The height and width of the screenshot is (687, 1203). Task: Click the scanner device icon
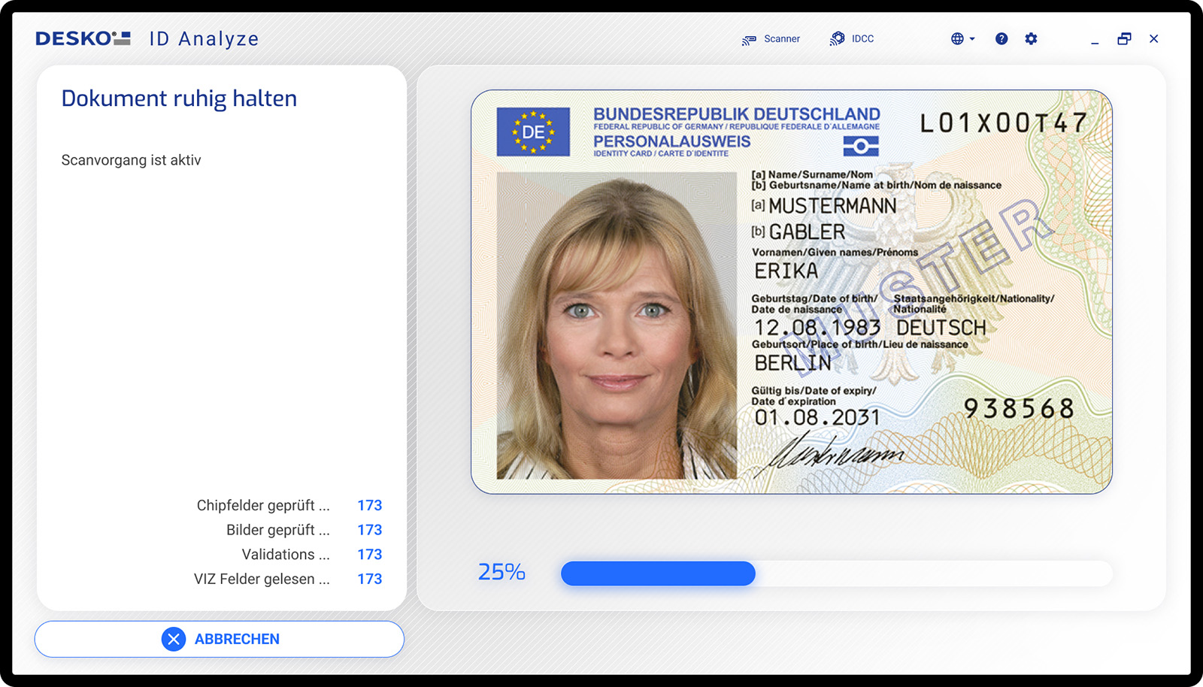[749, 40]
